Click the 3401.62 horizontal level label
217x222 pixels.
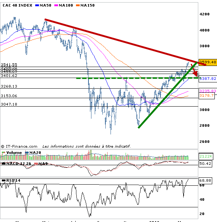pos(9,76)
